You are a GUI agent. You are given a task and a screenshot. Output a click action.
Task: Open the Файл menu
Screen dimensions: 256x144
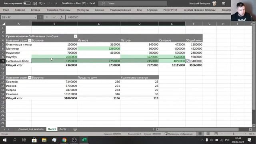coord(6,10)
